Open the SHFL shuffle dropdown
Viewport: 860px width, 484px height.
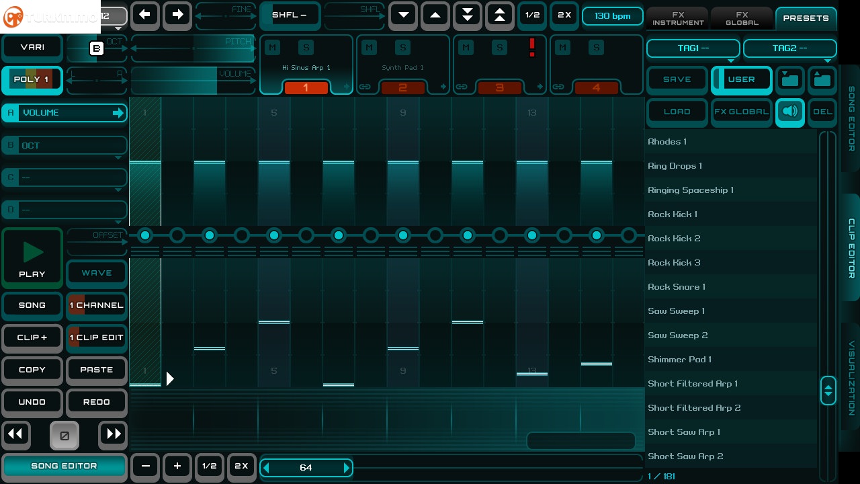coord(290,15)
